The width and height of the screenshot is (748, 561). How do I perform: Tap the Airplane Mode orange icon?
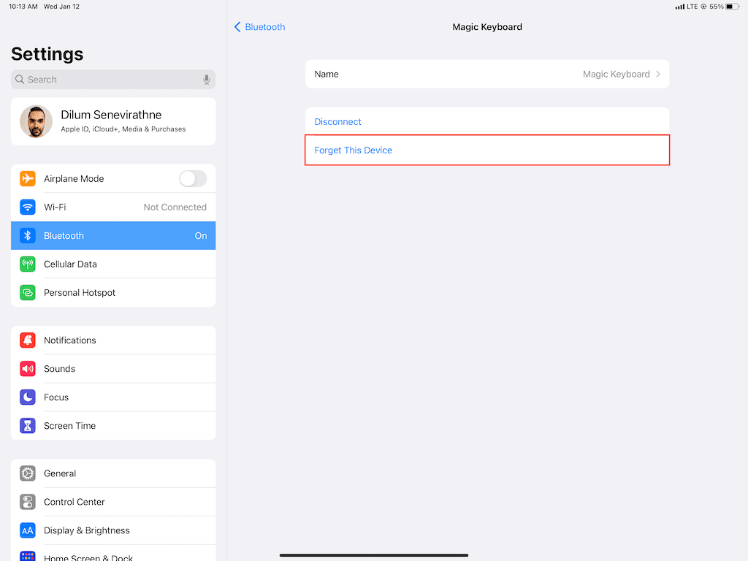point(28,179)
